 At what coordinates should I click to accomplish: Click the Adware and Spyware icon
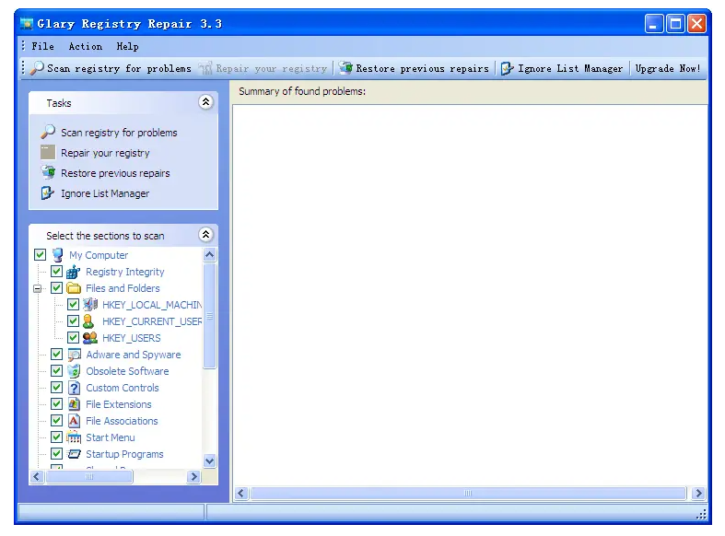[x=74, y=355]
